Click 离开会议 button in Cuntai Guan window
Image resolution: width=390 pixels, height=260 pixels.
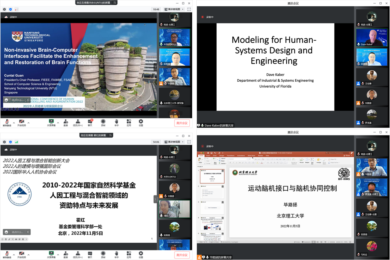pyautogui.click(x=182, y=123)
